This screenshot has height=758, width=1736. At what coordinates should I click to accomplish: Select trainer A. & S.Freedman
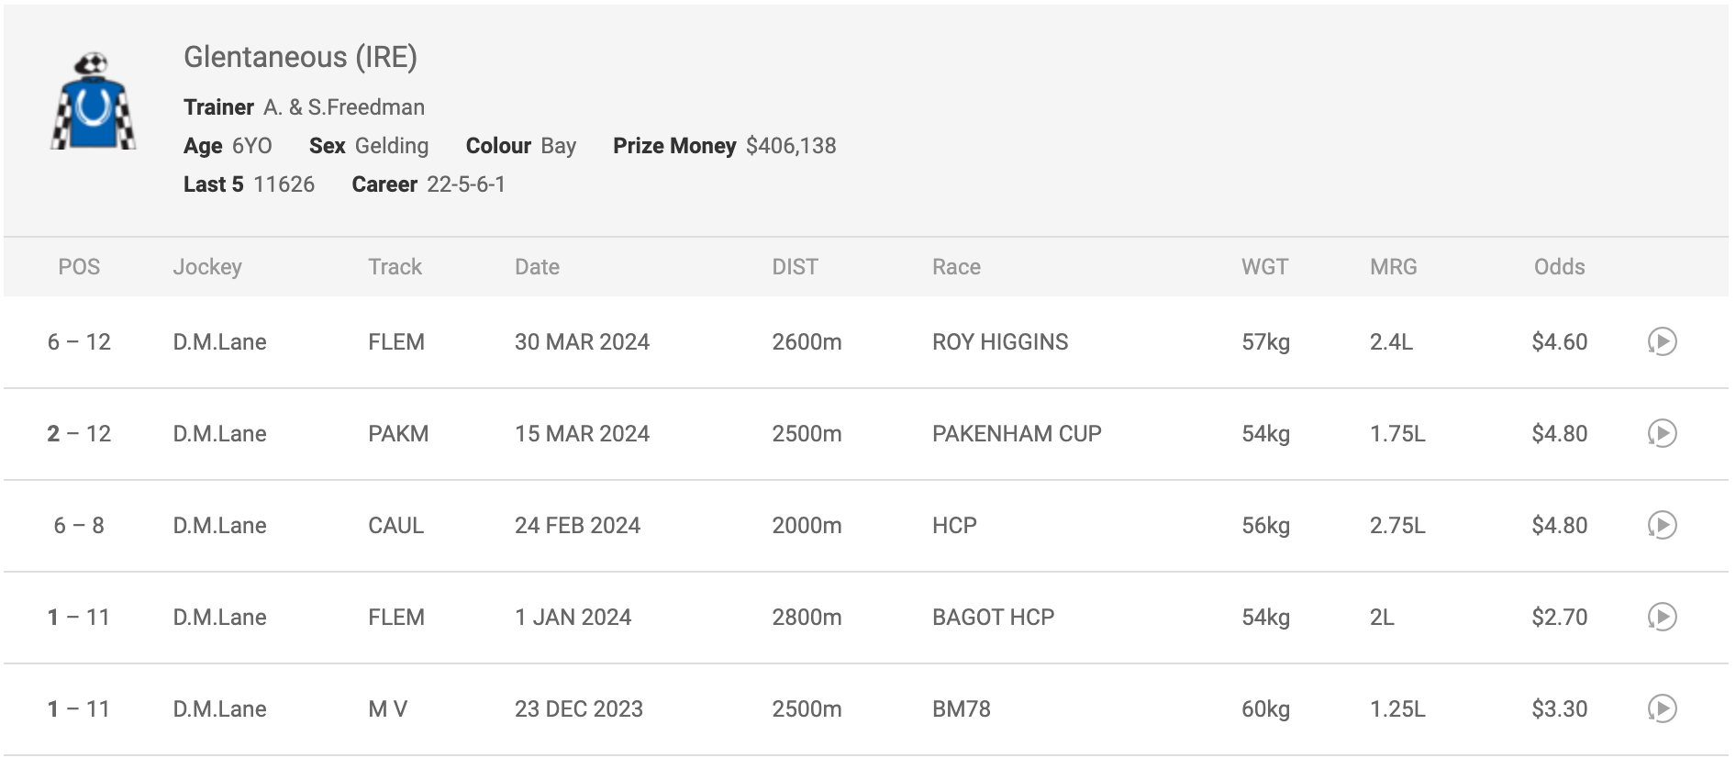point(344,107)
